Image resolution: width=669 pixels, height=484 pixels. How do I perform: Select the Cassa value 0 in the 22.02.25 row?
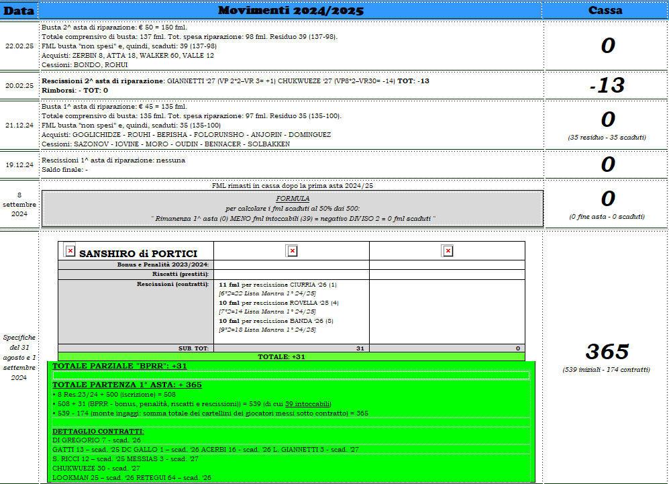(607, 46)
